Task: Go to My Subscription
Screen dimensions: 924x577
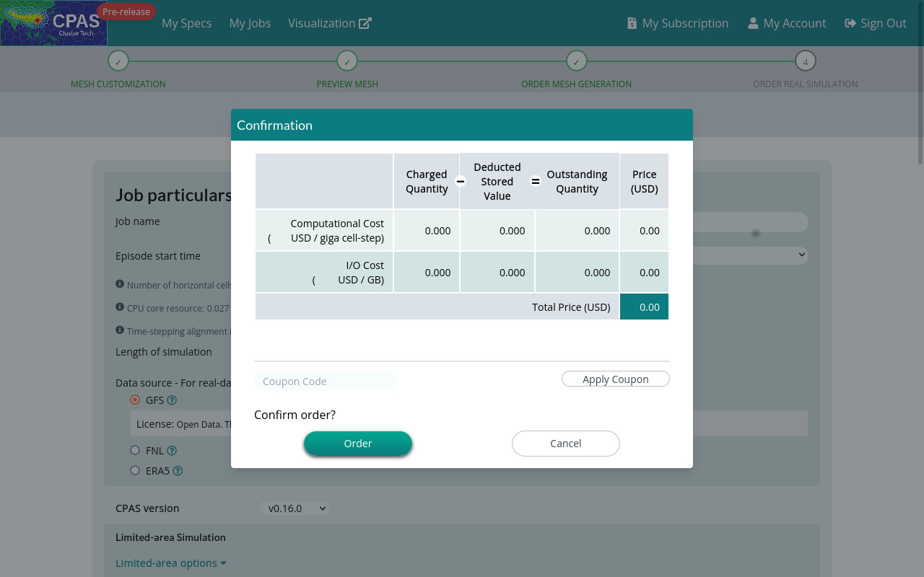Action: [678, 23]
